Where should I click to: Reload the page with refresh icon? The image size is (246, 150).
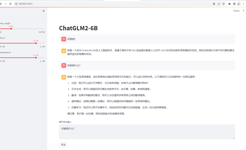pyautogui.click(x=10, y=4)
